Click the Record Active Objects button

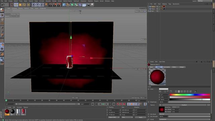point(118,104)
